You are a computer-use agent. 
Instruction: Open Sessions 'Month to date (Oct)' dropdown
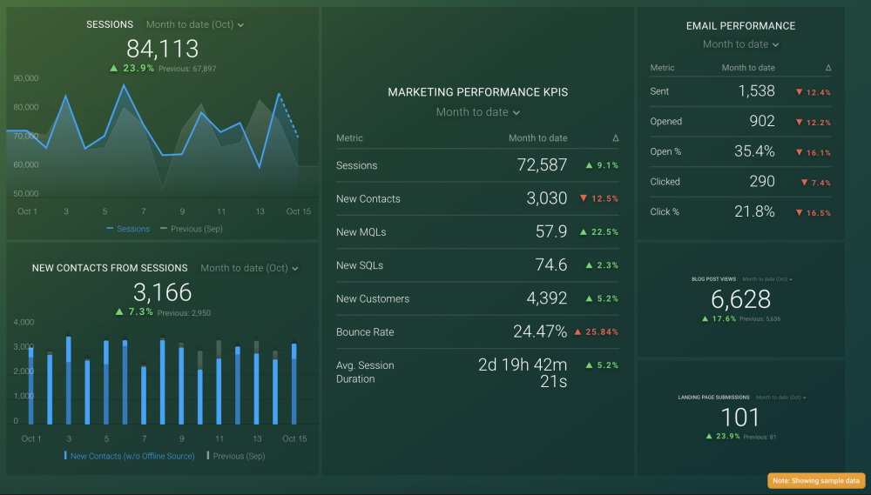[x=195, y=25]
